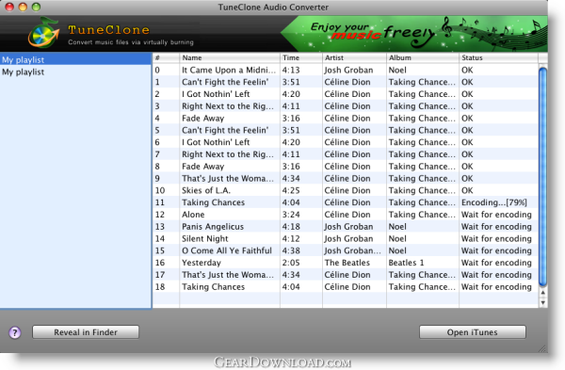Select the Taking Chances row showing Encoding 79%
Screen dimensions: 565x370
pos(346,202)
